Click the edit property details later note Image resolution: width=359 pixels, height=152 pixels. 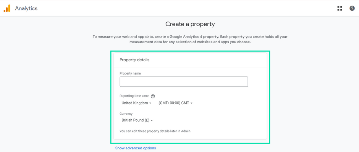click(x=155, y=131)
